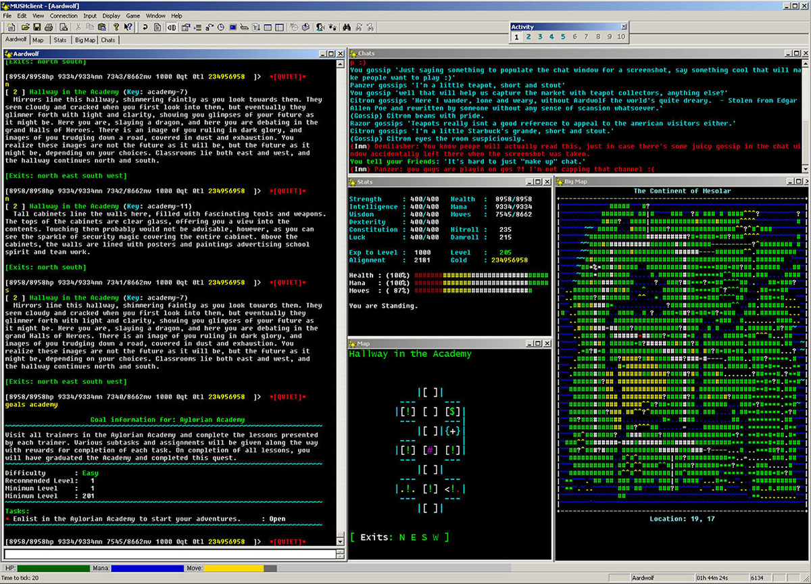Click the Cut scissors icon
The width and height of the screenshot is (811, 584).
pos(78,27)
